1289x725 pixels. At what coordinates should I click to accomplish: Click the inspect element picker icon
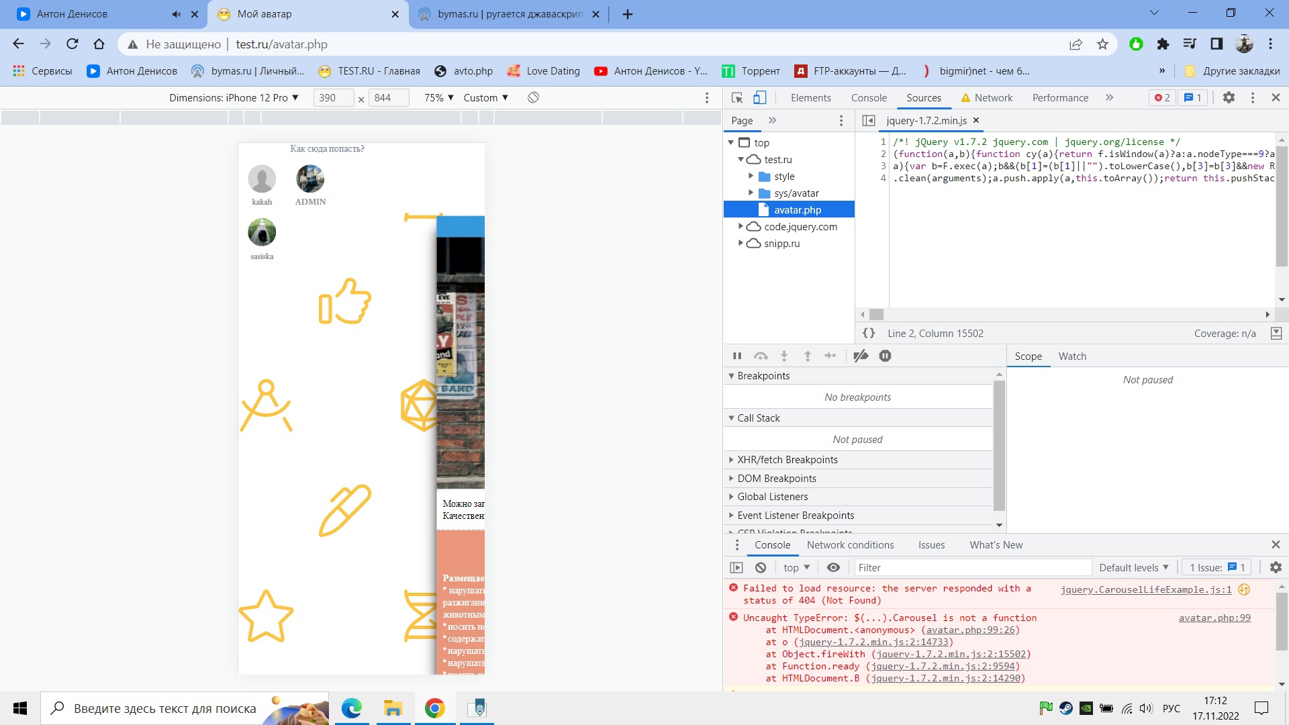pyautogui.click(x=737, y=98)
